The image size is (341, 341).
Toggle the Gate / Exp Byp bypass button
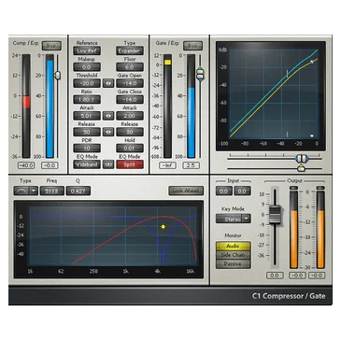coord(192,46)
